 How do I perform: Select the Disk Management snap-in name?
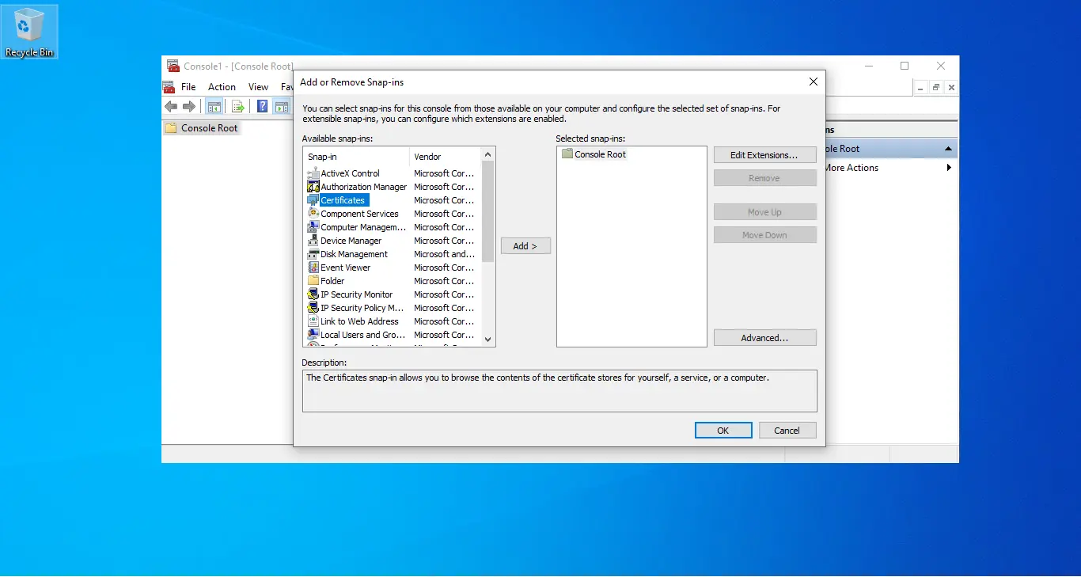[354, 254]
